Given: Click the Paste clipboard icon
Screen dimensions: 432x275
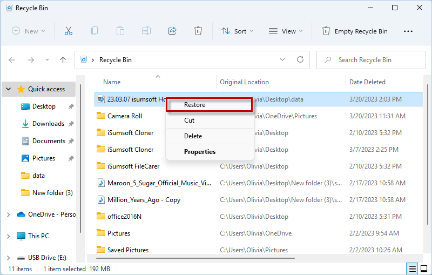Looking at the screenshot, I should tap(120, 31).
